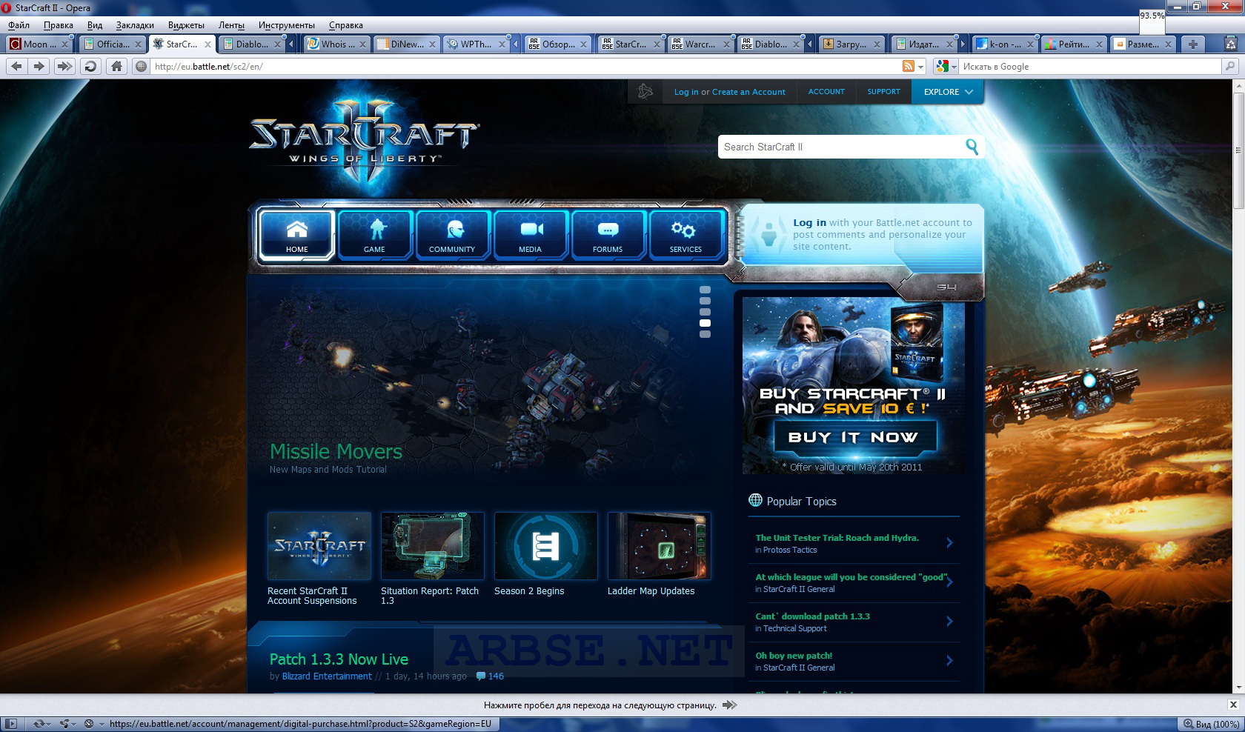The height and width of the screenshot is (732, 1245).
Task: Open 'Oh boy new patch!' topic arrow
Action: click(950, 661)
